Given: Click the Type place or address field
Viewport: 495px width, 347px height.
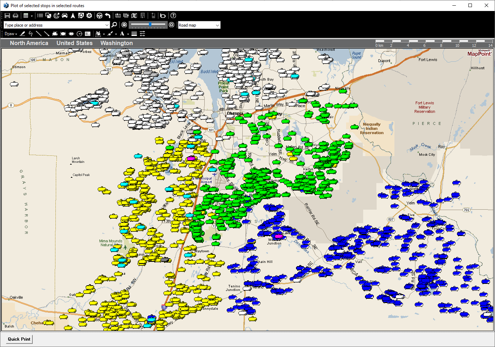Looking at the screenshot, I should (x=53, y=25).
